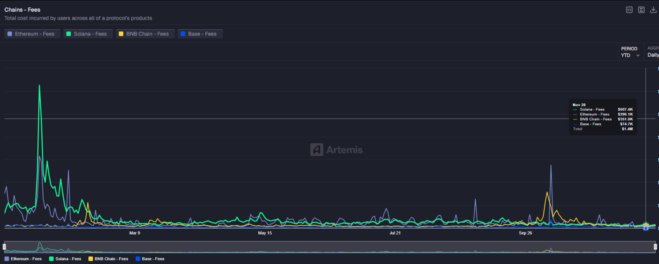Click the Nov 28 hover marker on chart
This screenshot has height=264, width=659.
[x=646, y=227]
